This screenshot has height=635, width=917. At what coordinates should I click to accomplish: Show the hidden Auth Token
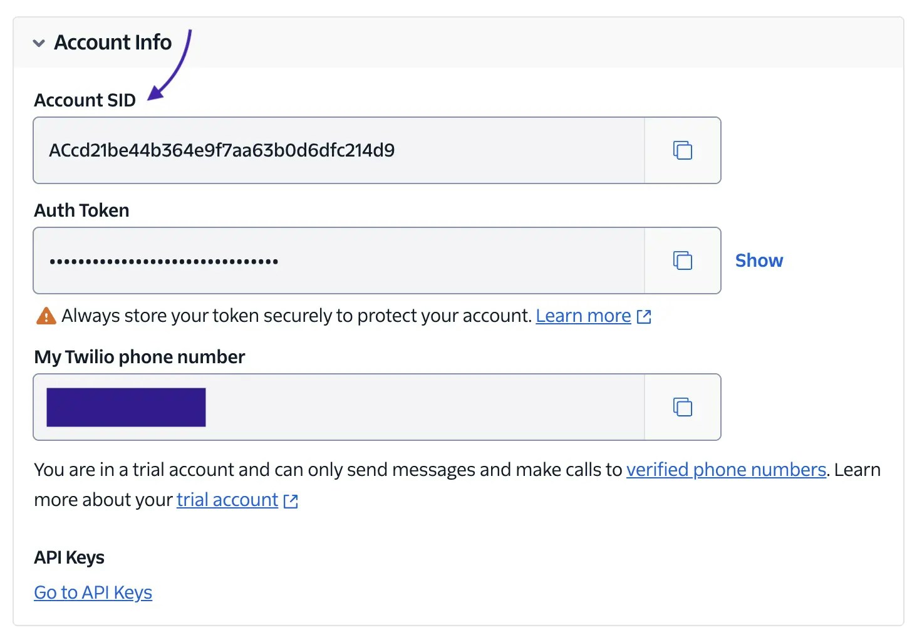pyautogui.click(x=759, y=261)
